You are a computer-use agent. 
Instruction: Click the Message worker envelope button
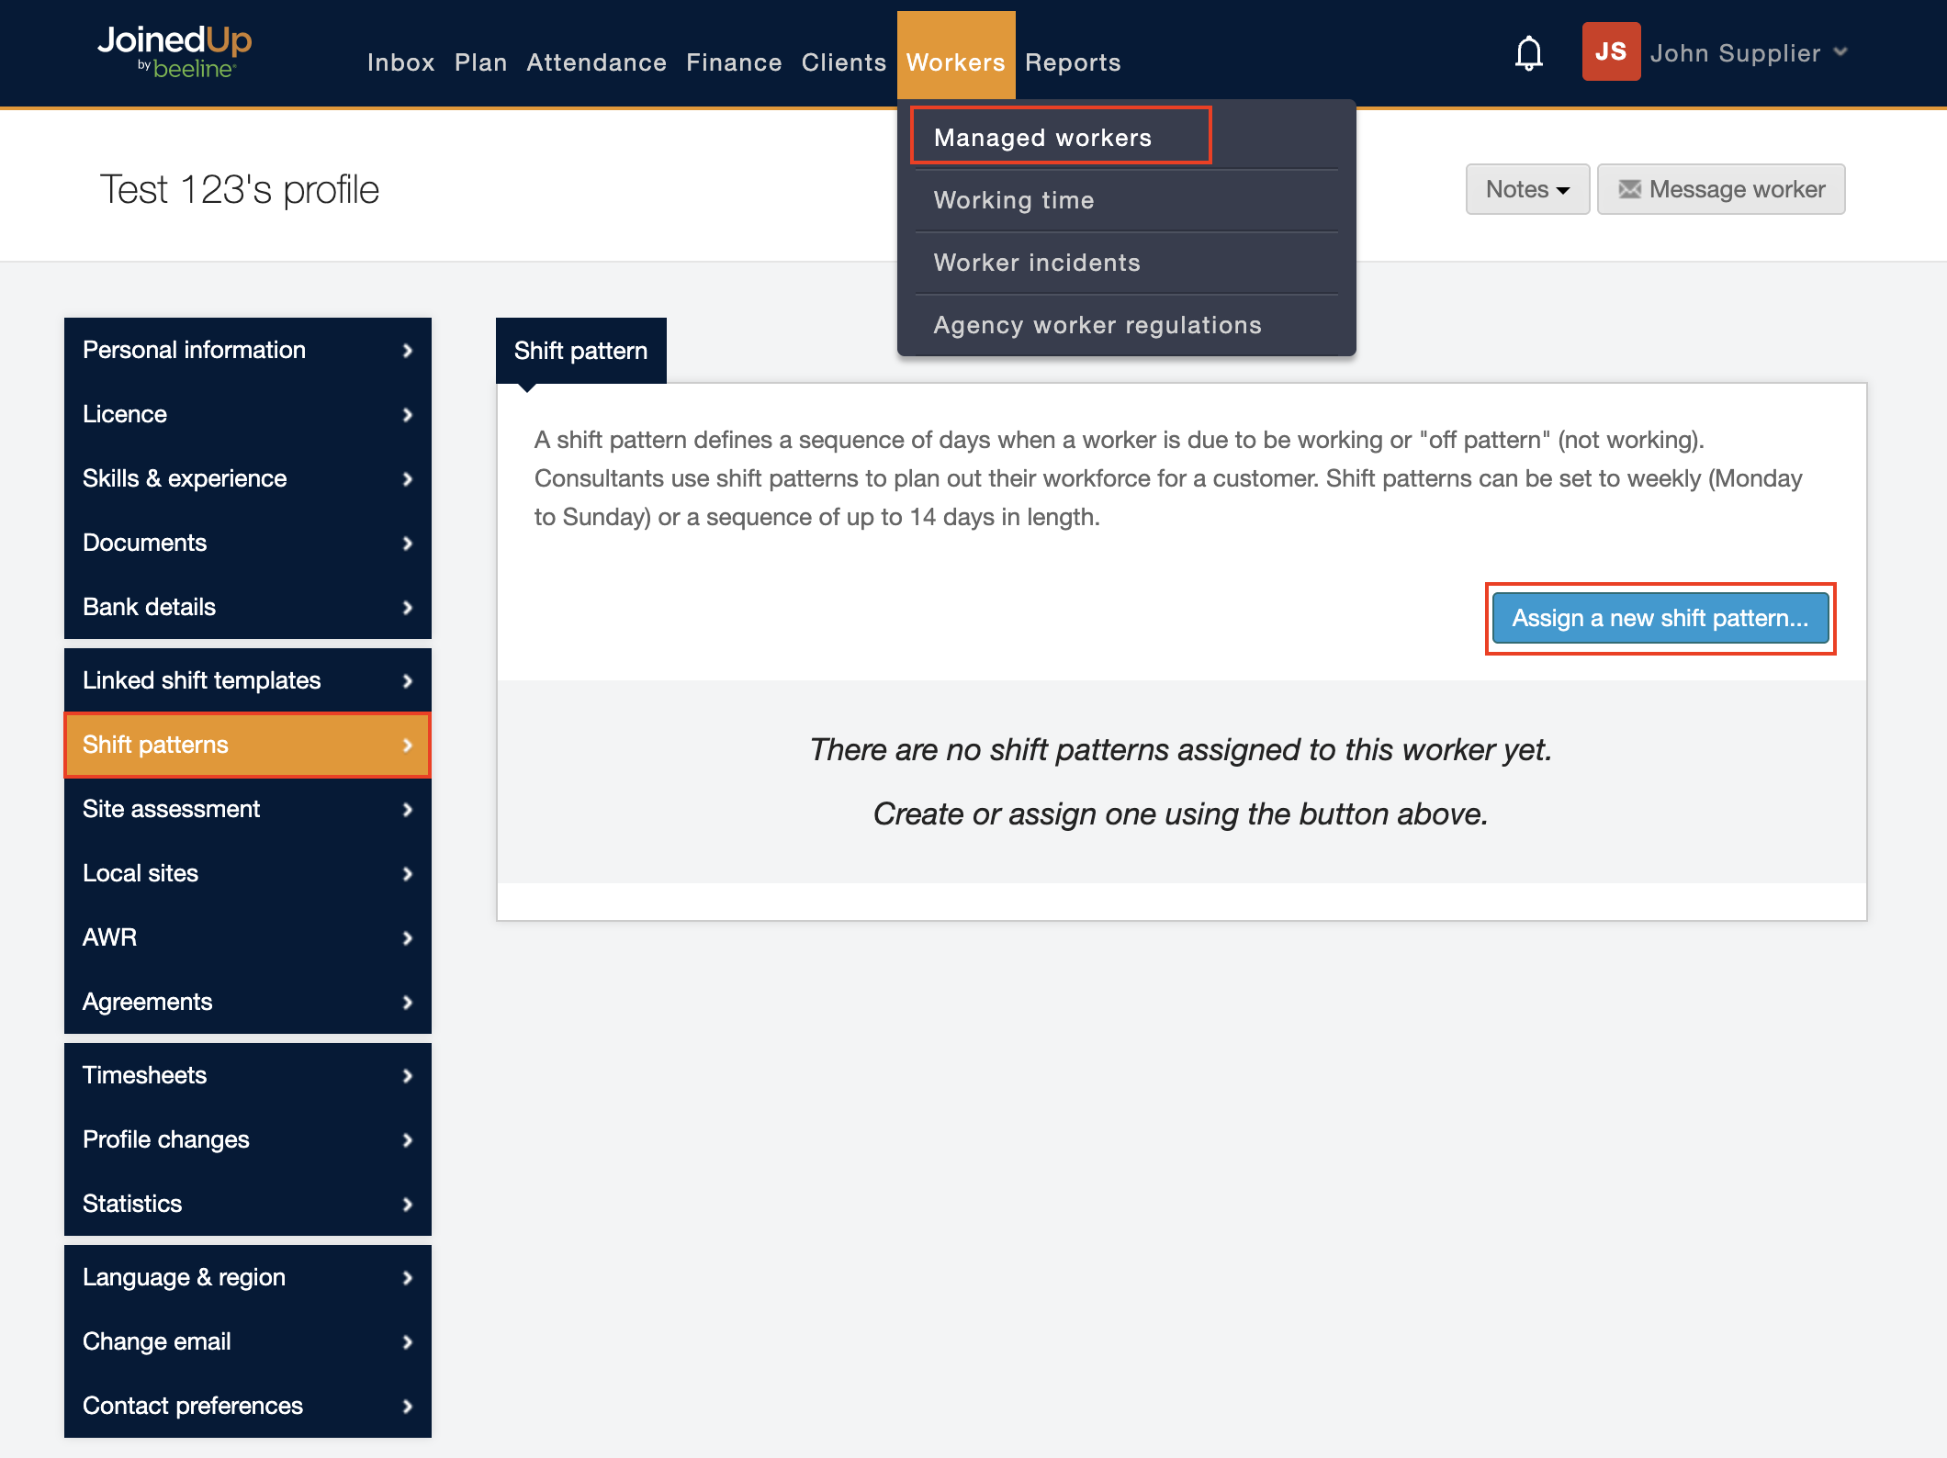pos(1720,189)
